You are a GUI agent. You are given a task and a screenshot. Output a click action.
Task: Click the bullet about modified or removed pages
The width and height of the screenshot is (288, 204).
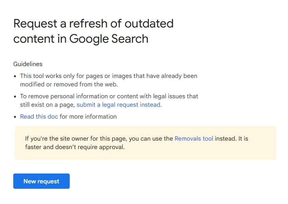(x=108, y=80)
